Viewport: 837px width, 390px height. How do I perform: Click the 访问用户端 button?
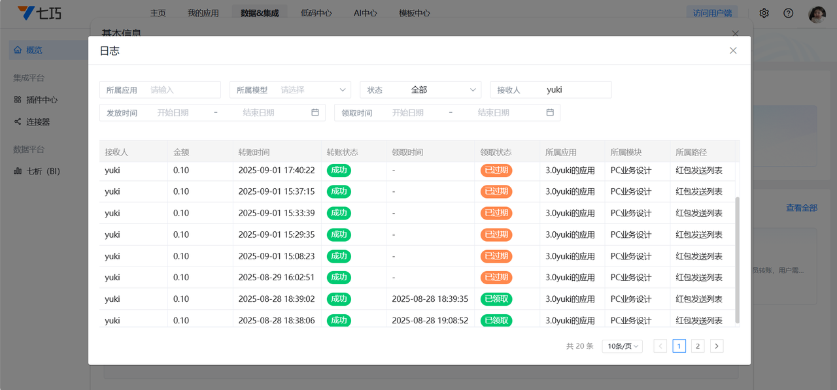(711, 12)
